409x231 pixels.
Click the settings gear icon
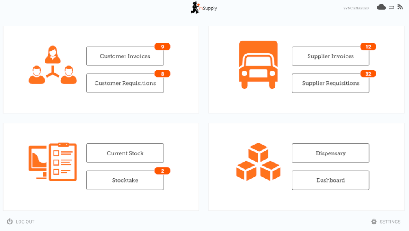tap(374, 222)
